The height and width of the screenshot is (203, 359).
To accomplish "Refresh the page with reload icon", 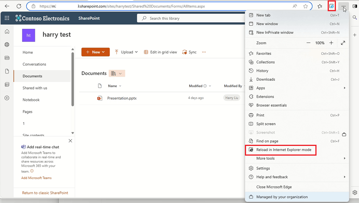I will click(x=19, y=6).
